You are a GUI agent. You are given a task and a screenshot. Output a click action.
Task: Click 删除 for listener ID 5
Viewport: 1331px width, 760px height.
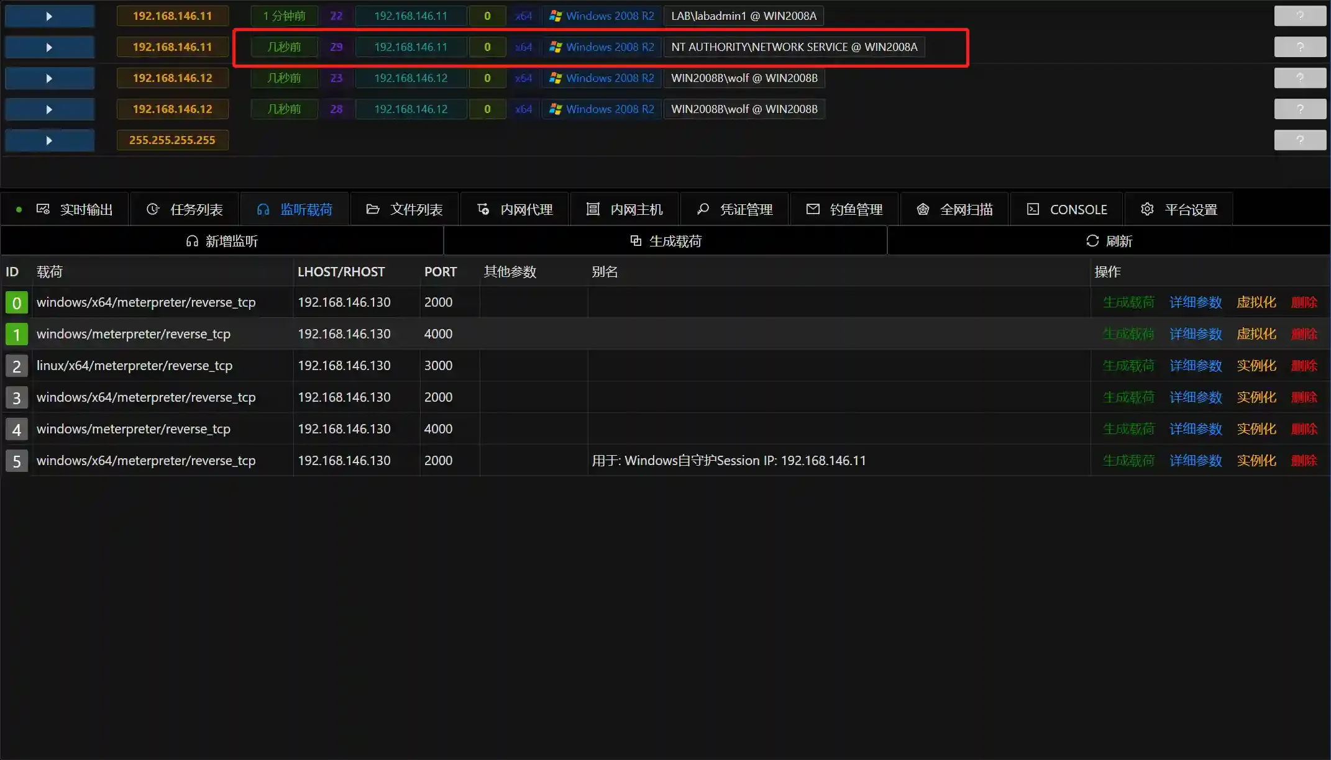pos(1304,461)
